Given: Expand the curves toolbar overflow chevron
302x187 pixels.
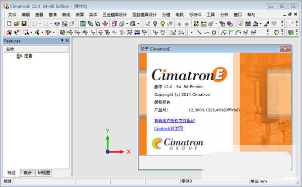Looking at the screenshot, I should coord(268,32).
